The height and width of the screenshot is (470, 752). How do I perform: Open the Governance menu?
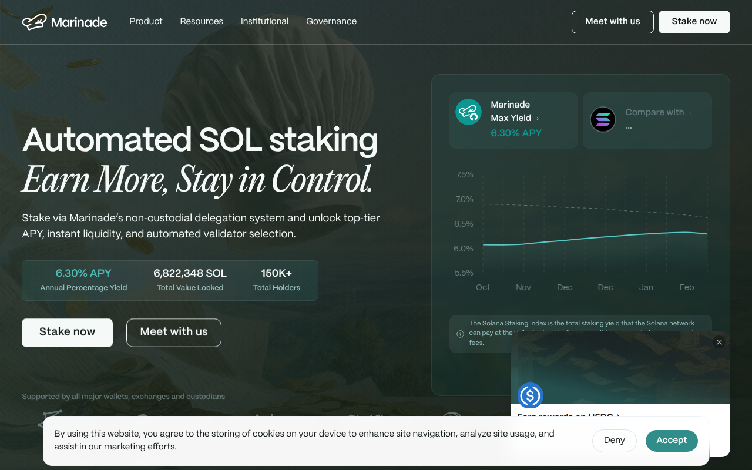331,21
